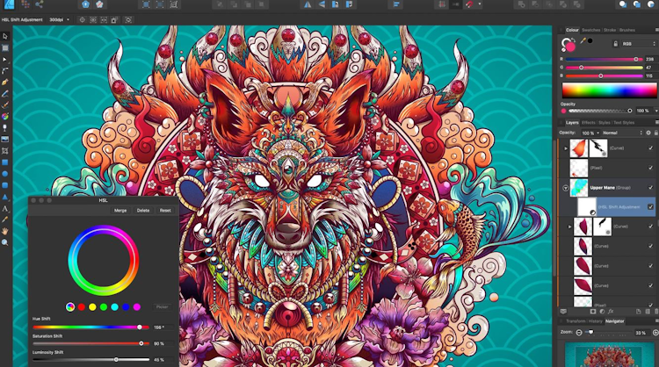Click the show grid toolbar icon
The width and height of the screenshot is (659, 367).
[442, 4]
